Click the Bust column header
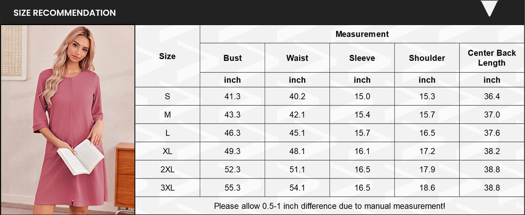Screen dimensions: 525x215 tap(232, 58)
